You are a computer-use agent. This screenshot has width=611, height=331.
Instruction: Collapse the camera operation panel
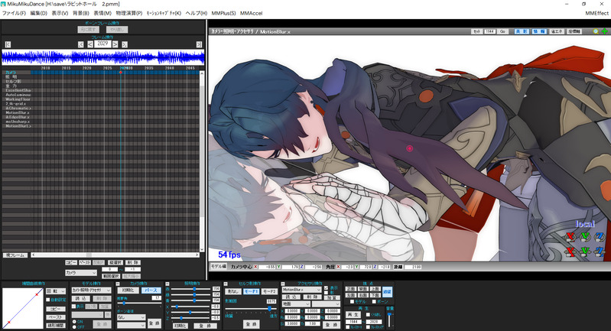pos(118,284)
